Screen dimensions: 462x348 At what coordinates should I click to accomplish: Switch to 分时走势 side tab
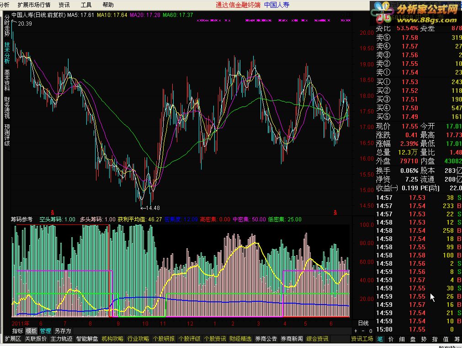coord(7,25)
